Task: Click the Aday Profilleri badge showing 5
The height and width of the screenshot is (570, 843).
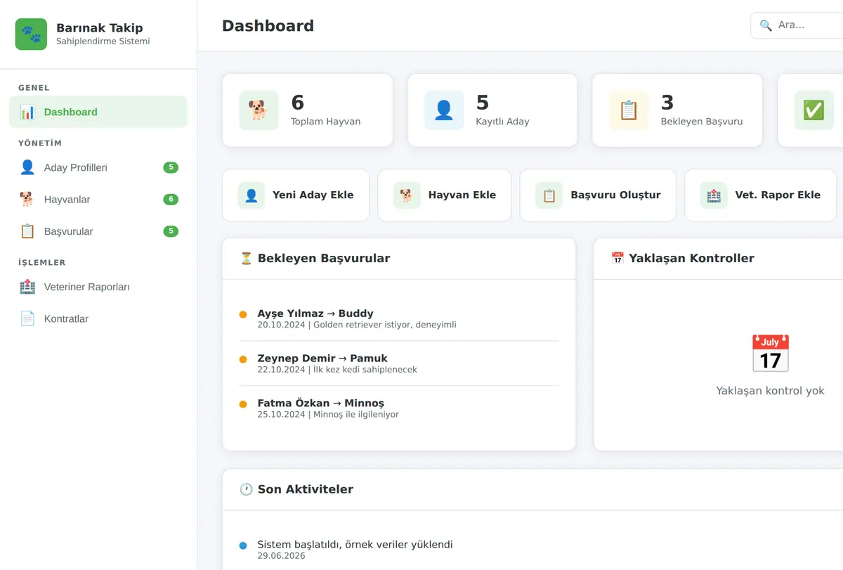Action: [171, 167]
